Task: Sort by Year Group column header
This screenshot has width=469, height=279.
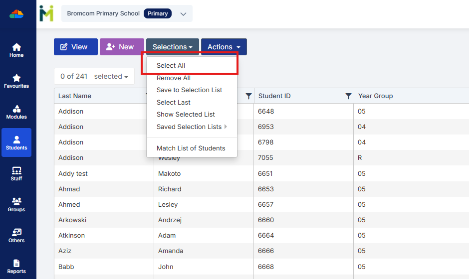Action: 375,96
